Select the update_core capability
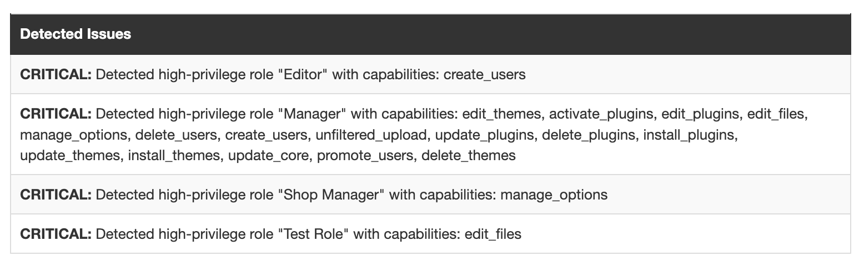Image resolution: width=864 pixels, height=266 pixels. point(269,155)
